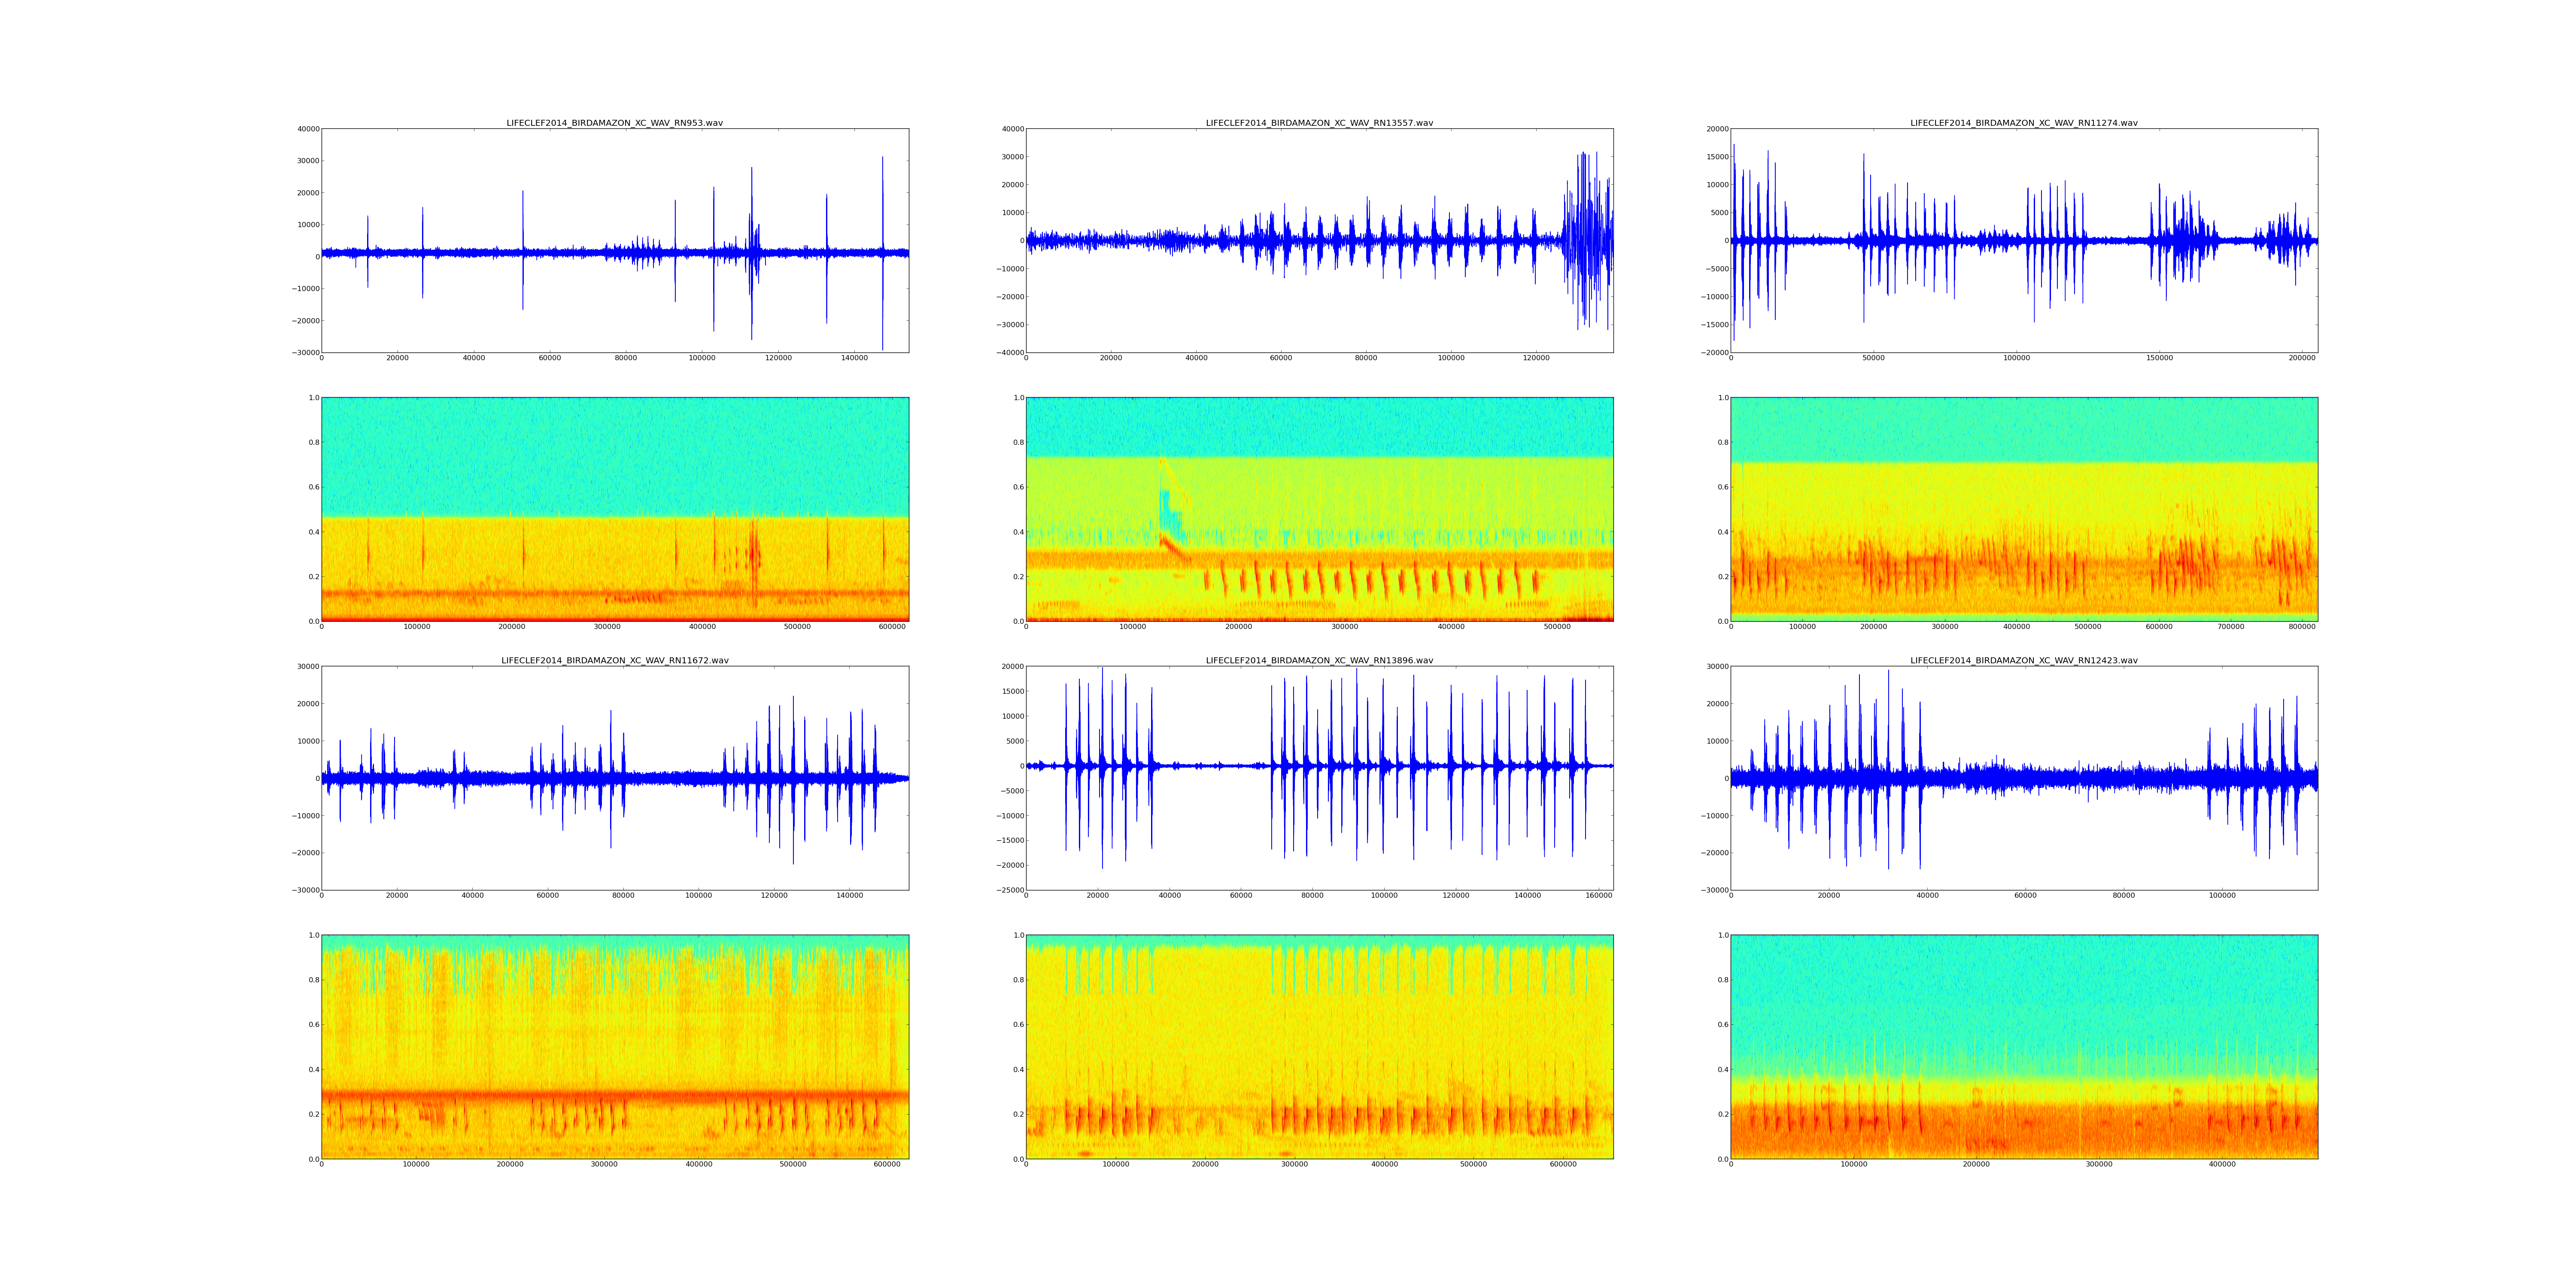Viewport: 2576px width, 1288px height.
Task: Click the RN11274.wav plot title
Action: 2023,123
